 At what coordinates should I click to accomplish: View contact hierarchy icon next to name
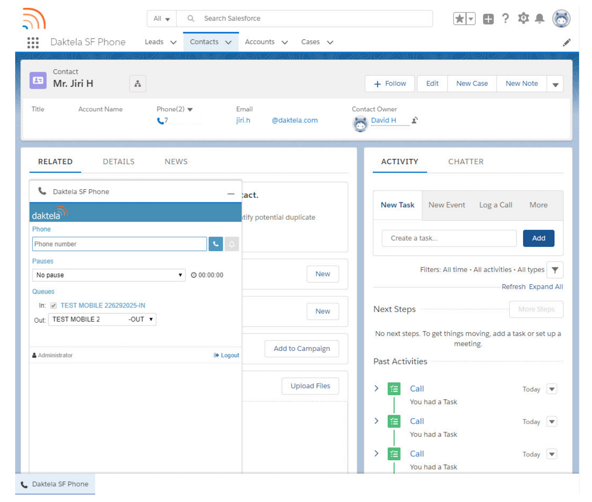[137, 84]
